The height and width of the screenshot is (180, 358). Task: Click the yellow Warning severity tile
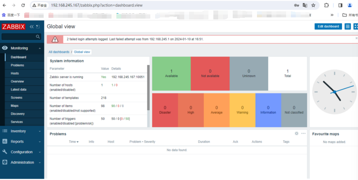click(x=242, y=110)
